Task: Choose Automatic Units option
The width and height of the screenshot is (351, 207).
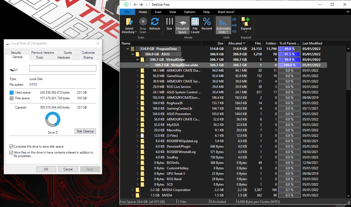Action: (x=223, y=25)
